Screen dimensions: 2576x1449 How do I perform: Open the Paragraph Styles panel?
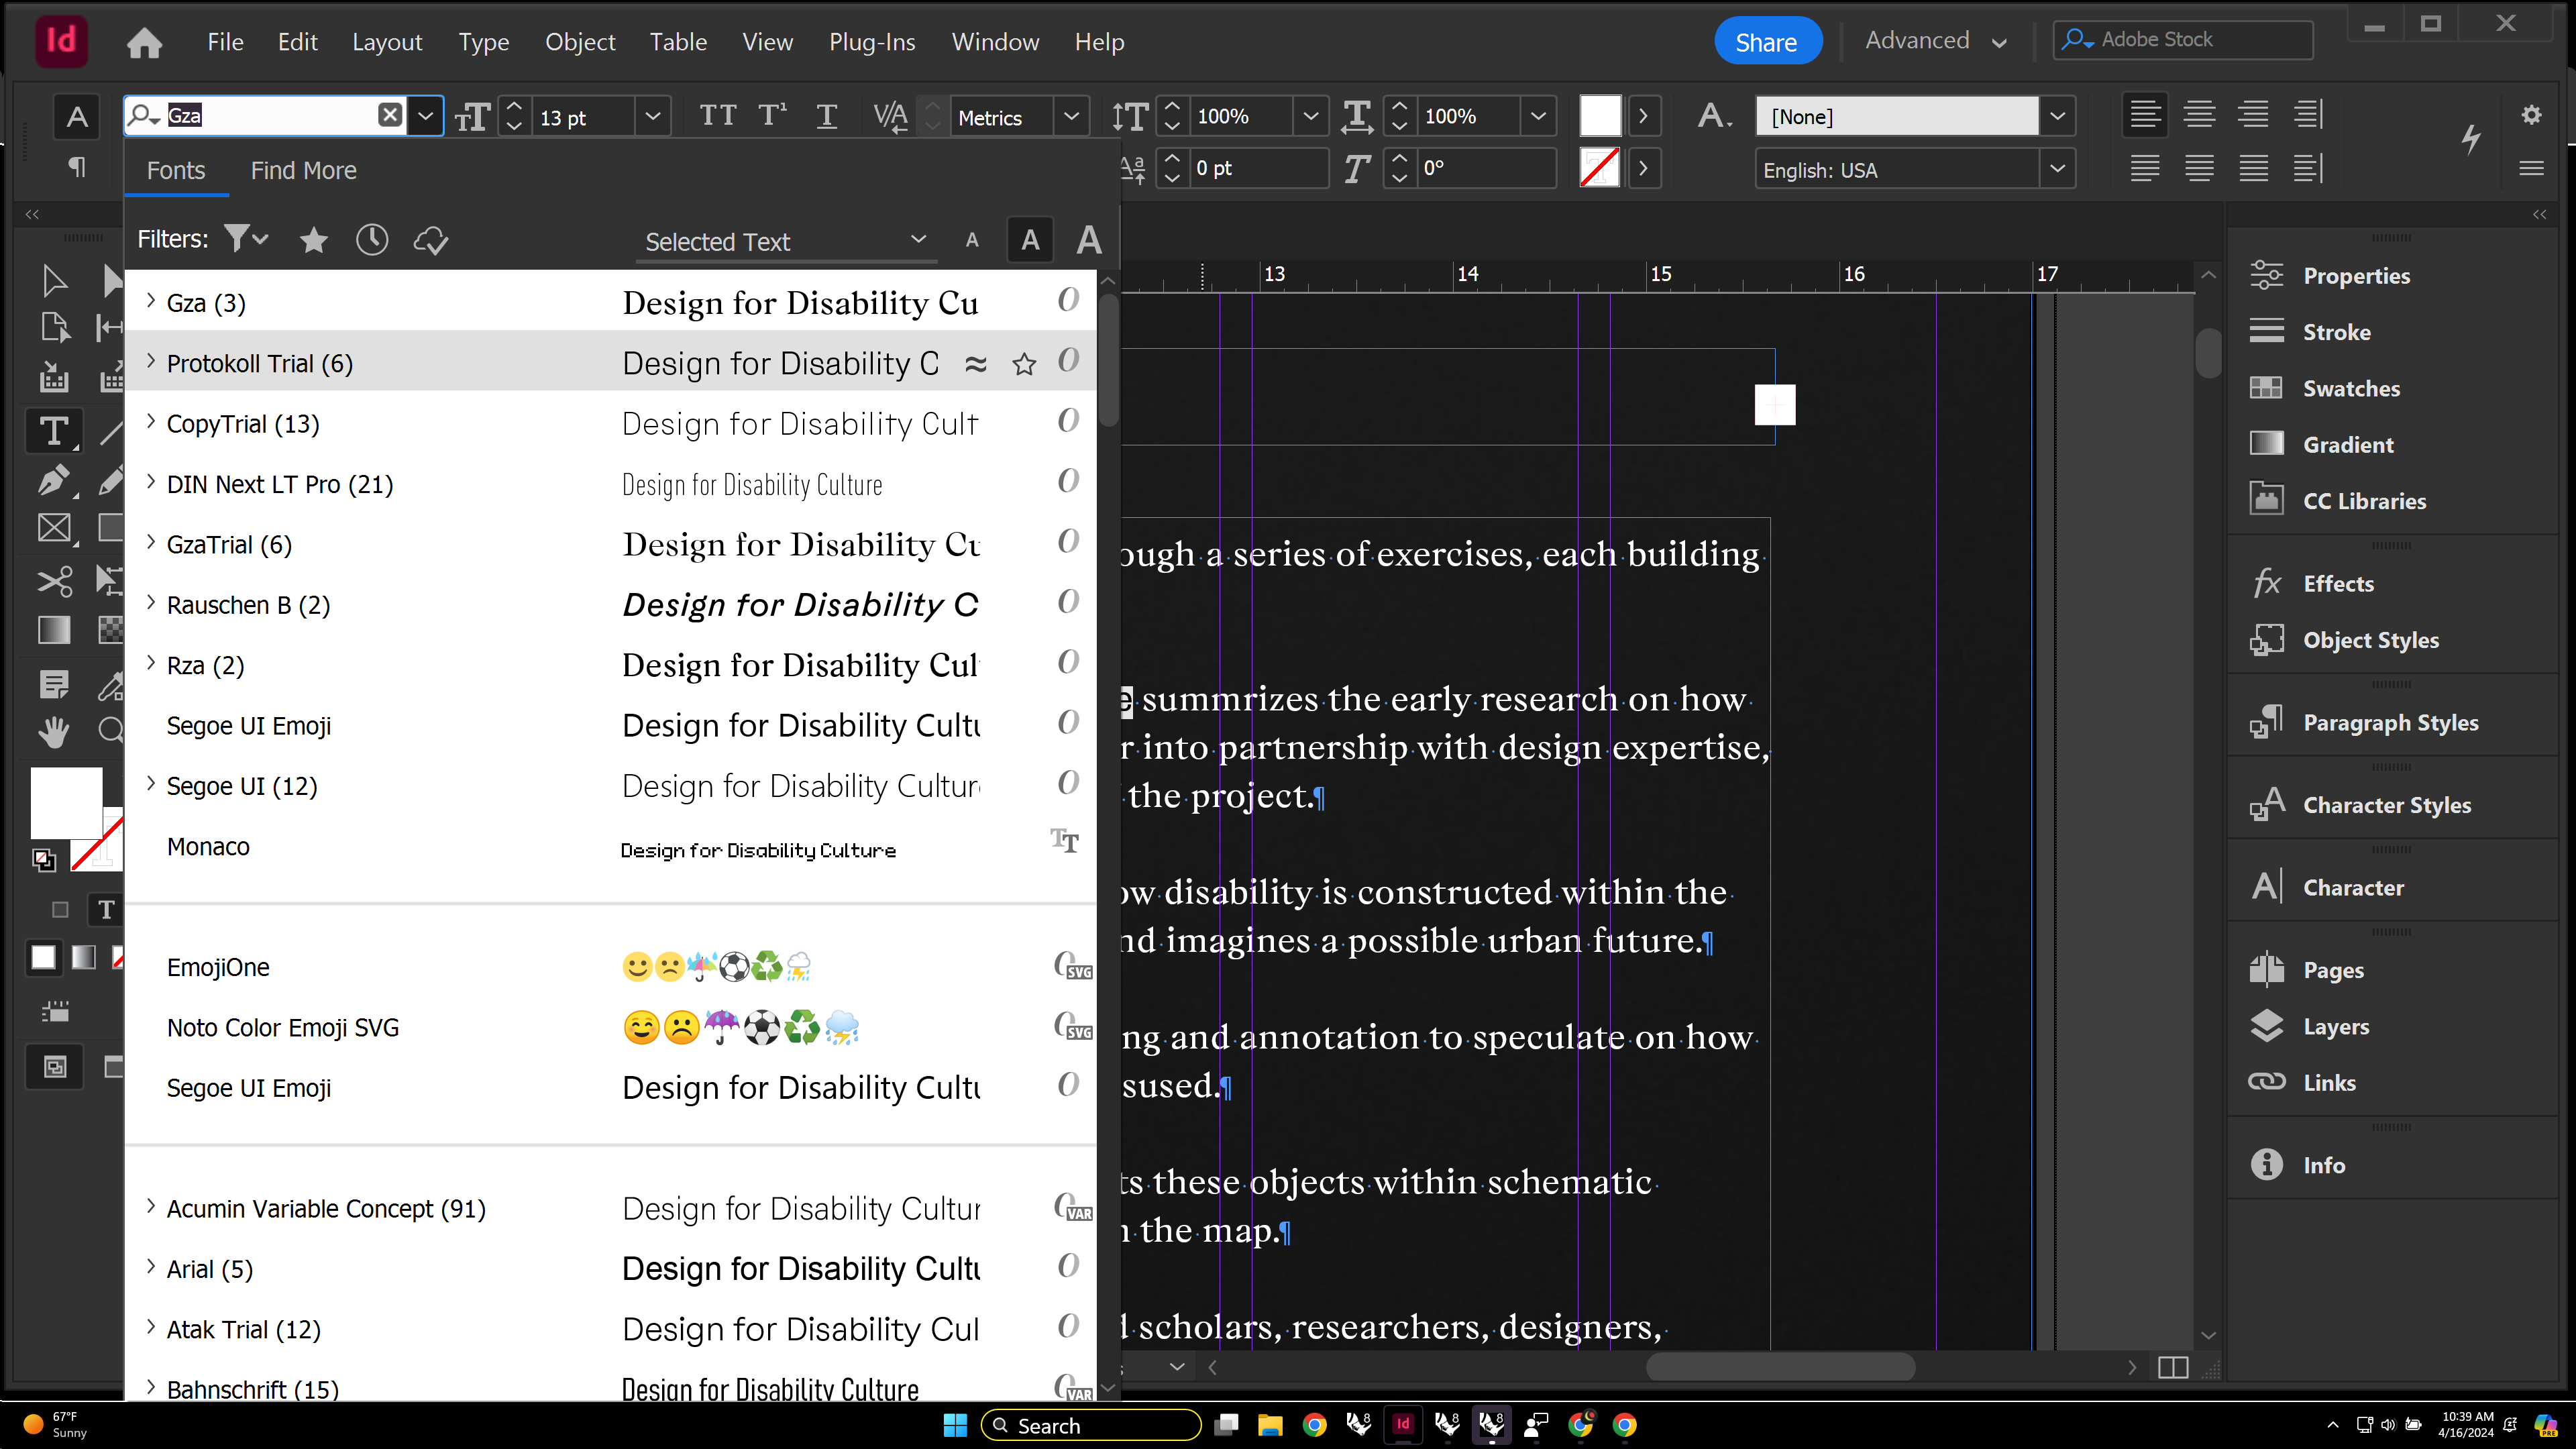click(2390, 722)
